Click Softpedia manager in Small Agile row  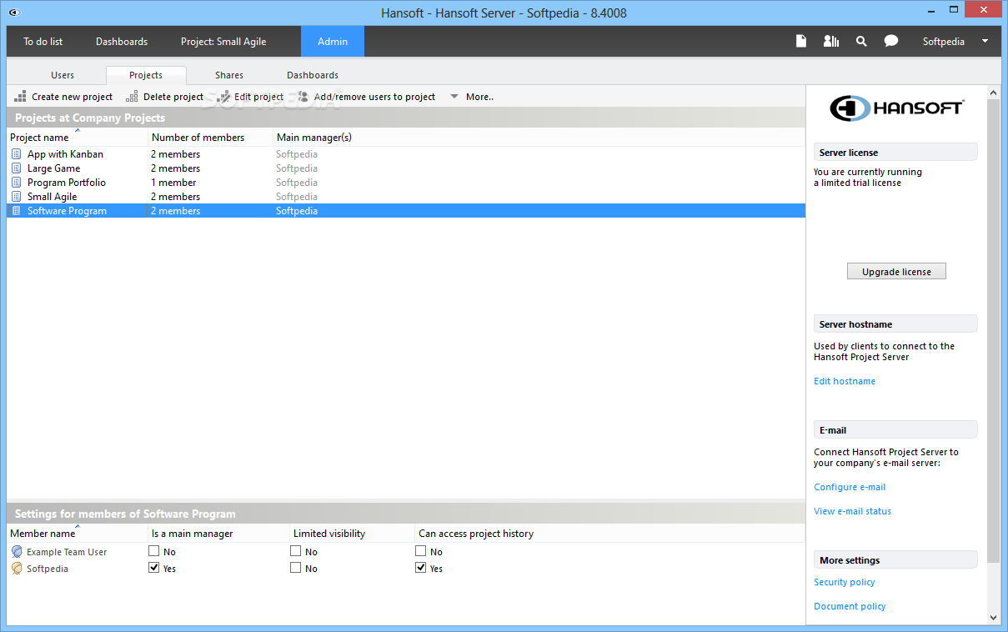(297, 197)
